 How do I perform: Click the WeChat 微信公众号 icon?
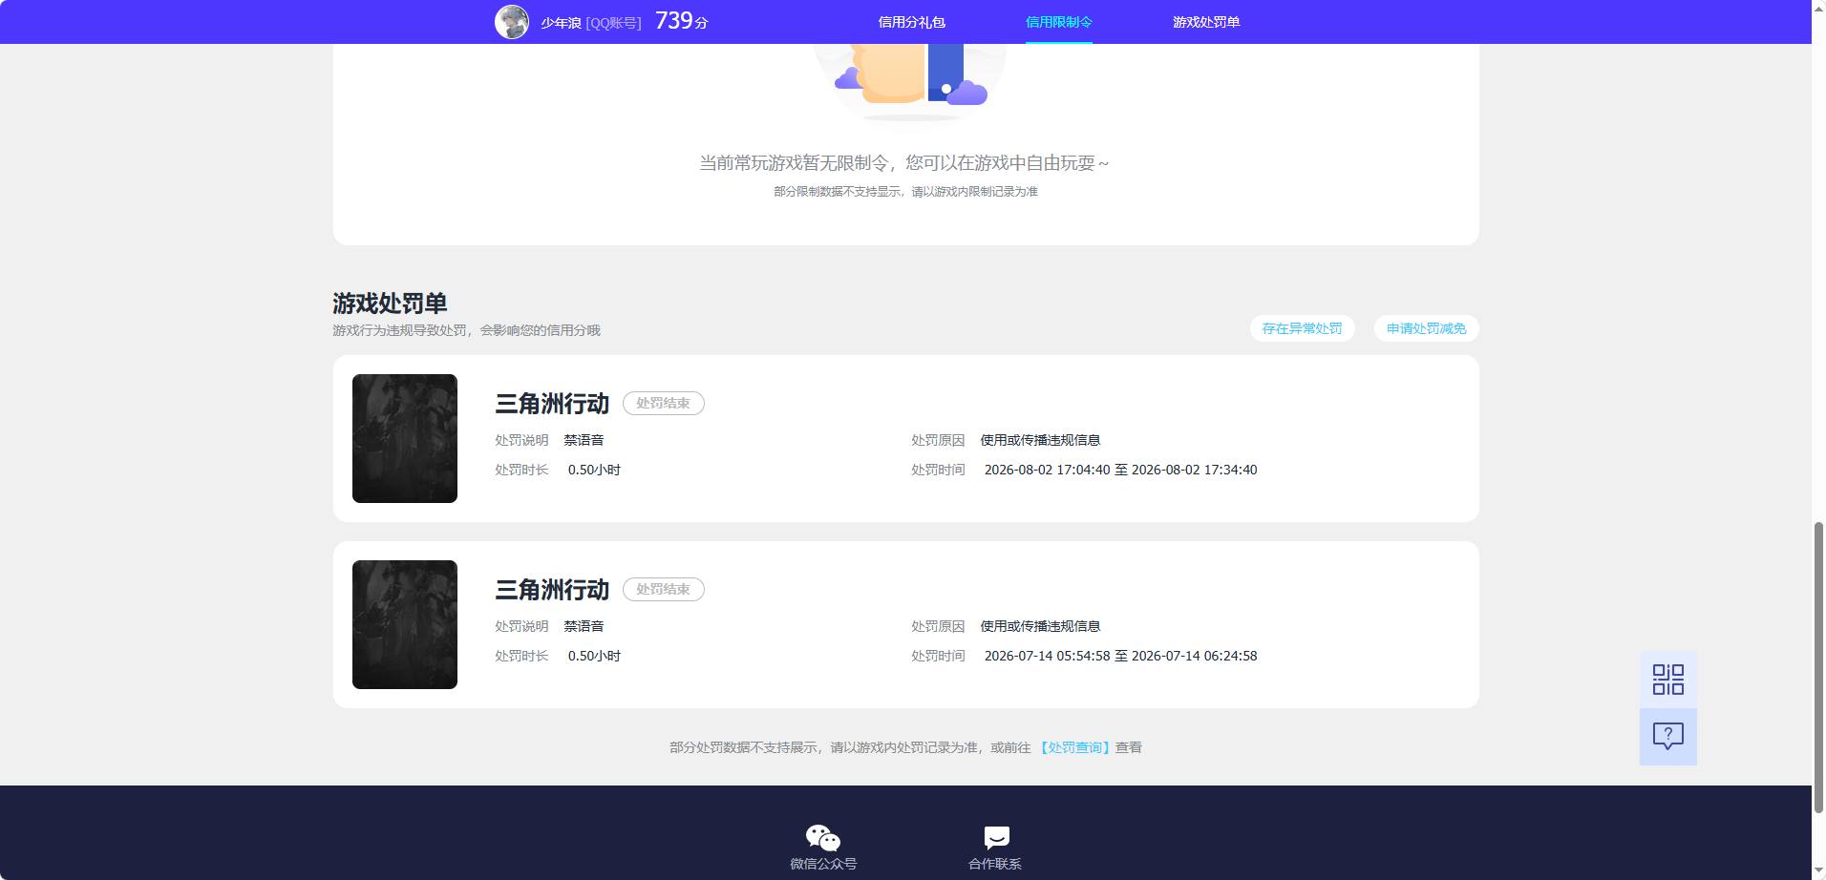822,838
